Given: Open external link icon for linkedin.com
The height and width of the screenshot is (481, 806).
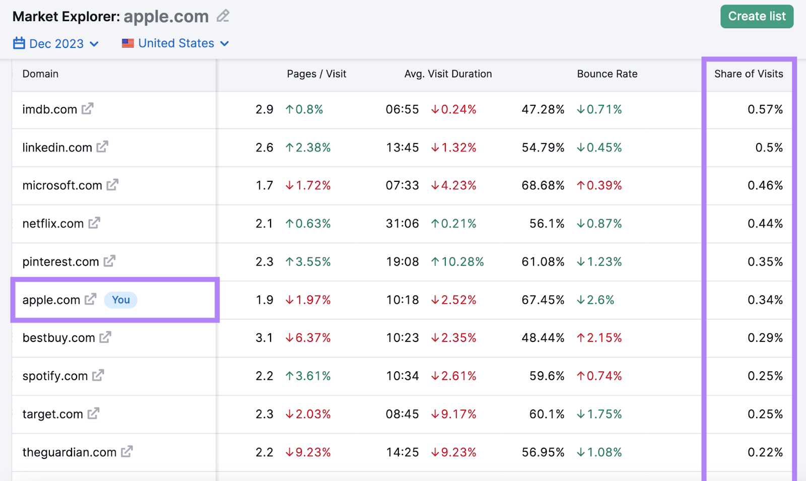Looking at the screenshot, I should [103, 147].
